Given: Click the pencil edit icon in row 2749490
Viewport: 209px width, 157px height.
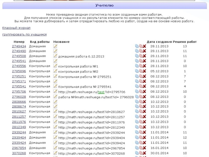Looking at the screenshot, I should (x=55, y=51).
